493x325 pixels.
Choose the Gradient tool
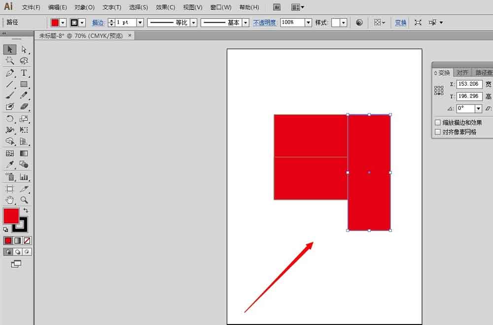coord(24,153)
